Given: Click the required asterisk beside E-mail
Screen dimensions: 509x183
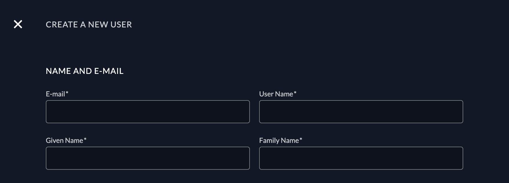Looking at the screenshot, I should (x=67, y=93).
